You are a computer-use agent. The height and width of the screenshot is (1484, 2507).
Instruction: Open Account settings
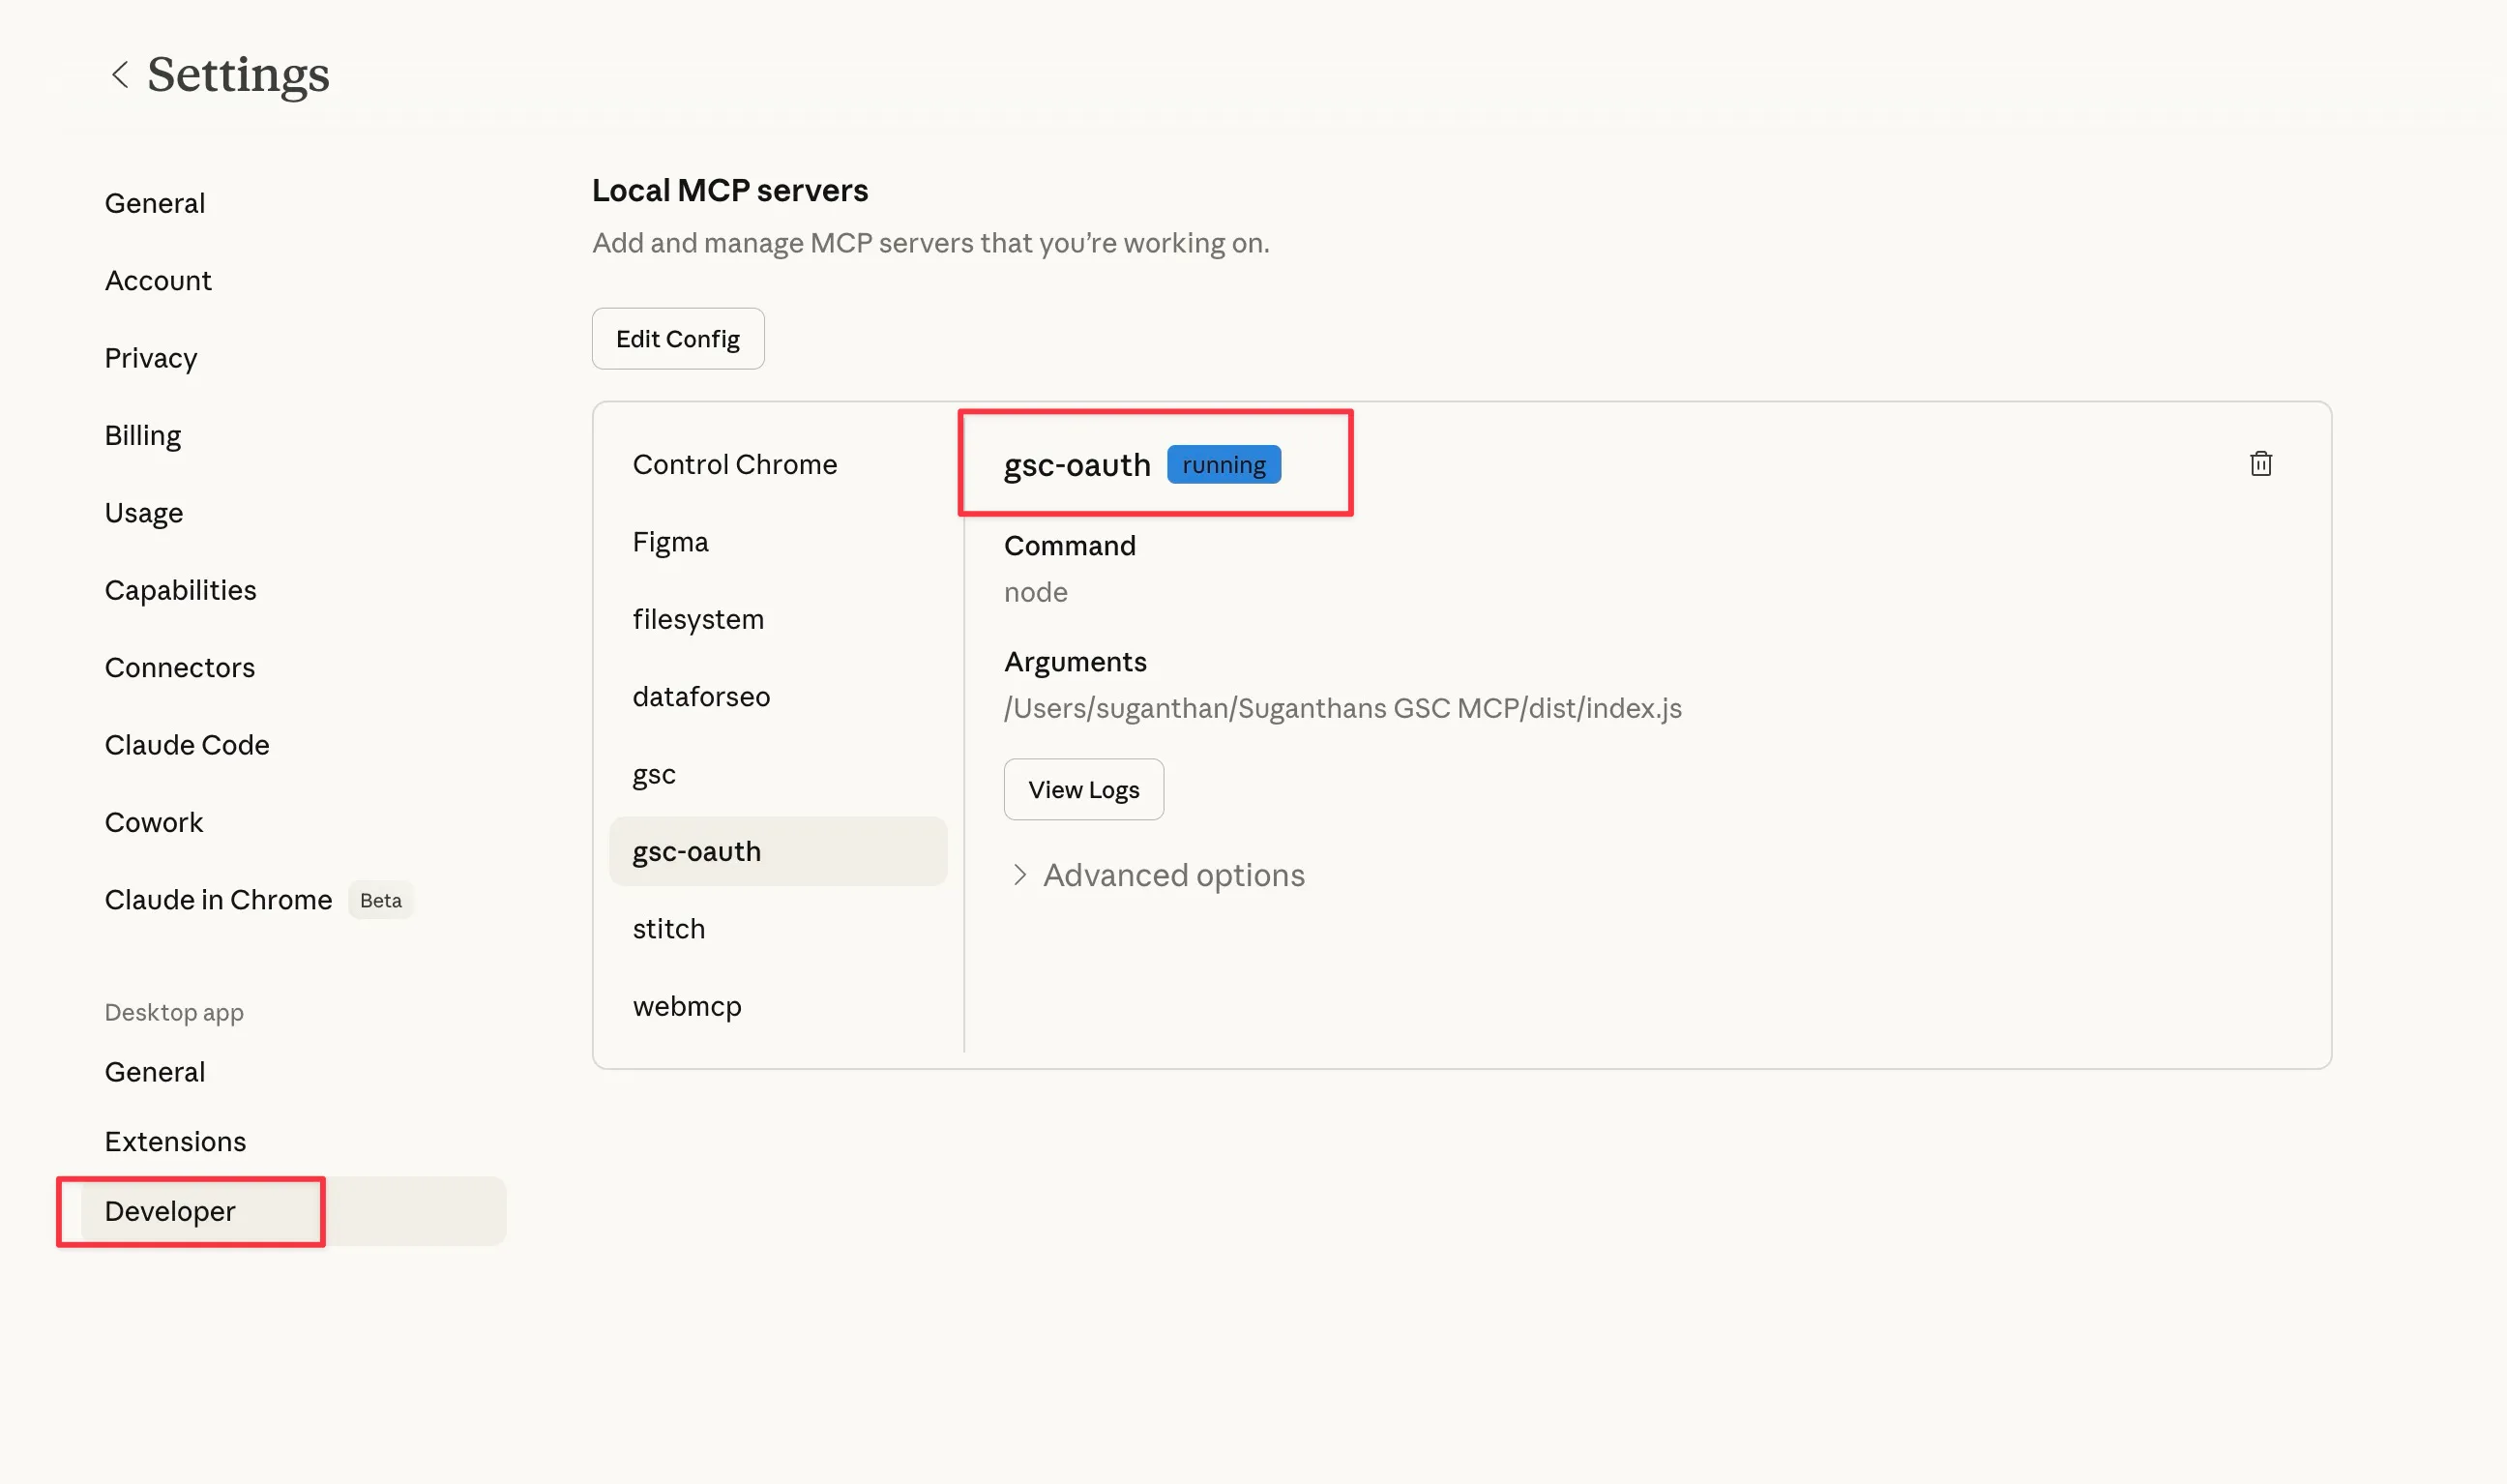click(x=158, y=281)
